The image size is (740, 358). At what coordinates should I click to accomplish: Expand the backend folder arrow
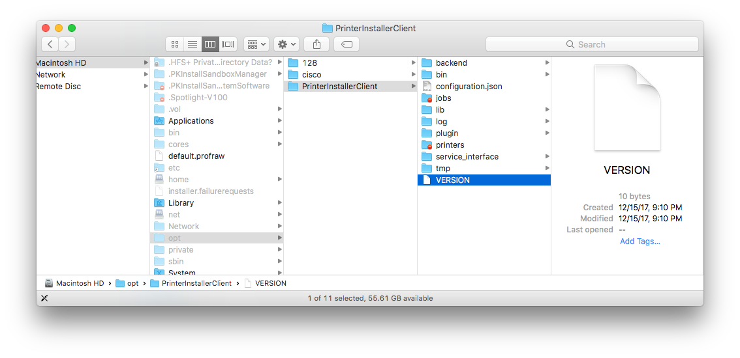click(x=547, y=62)
